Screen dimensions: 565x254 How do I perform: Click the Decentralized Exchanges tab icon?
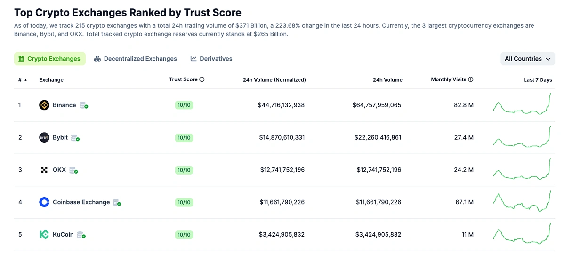click(97, 59)
